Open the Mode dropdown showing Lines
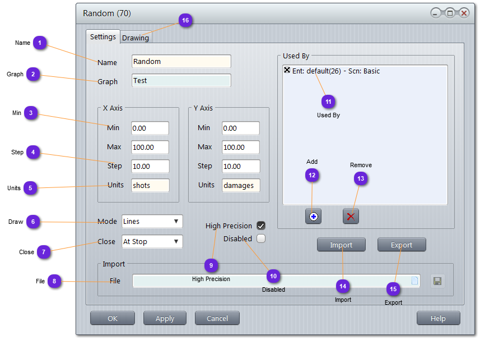480x340 pixels. tap(152, 222)
